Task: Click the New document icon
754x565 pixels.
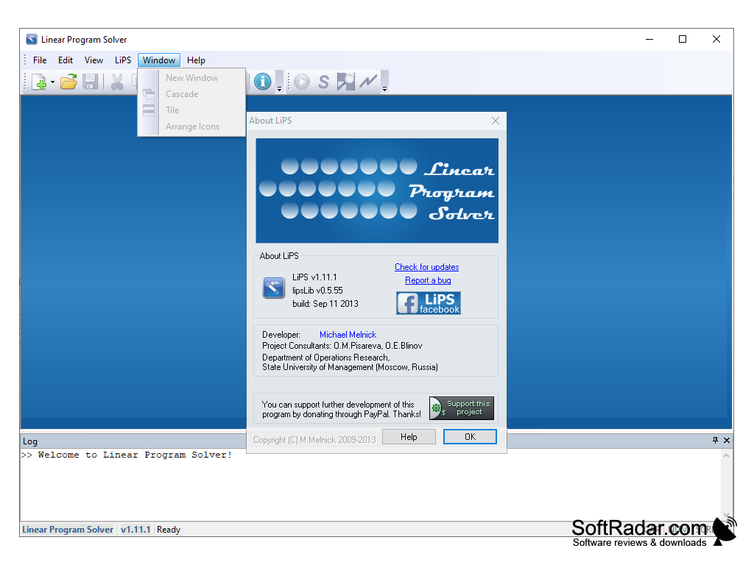Action: click(39, 82)
